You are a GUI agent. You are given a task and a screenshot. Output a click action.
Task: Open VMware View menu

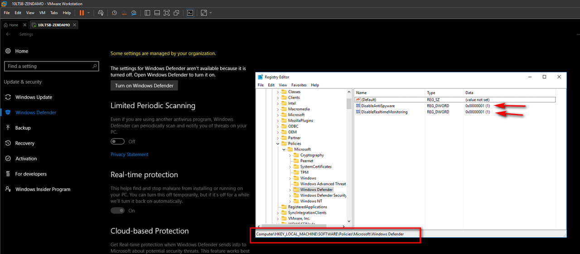(x=30, y=13)
